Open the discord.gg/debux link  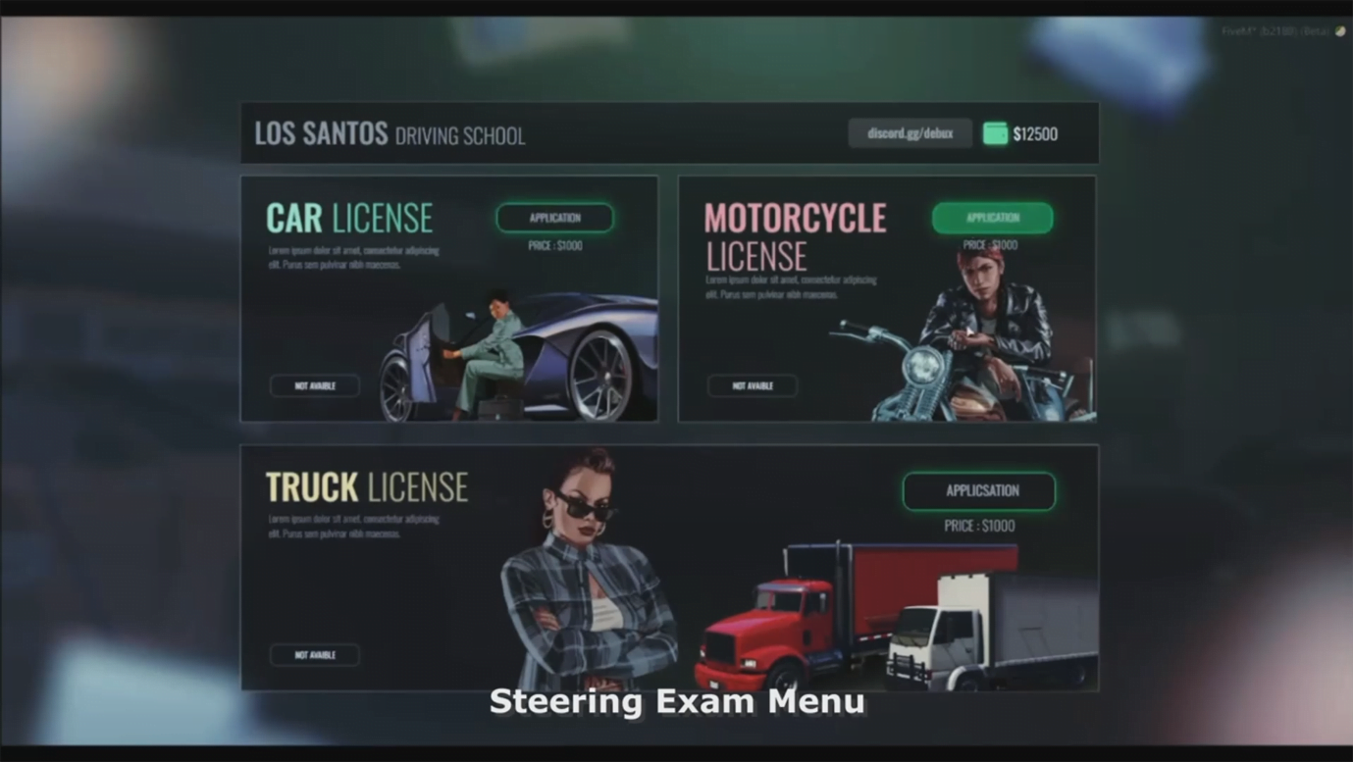click(911, 133)
